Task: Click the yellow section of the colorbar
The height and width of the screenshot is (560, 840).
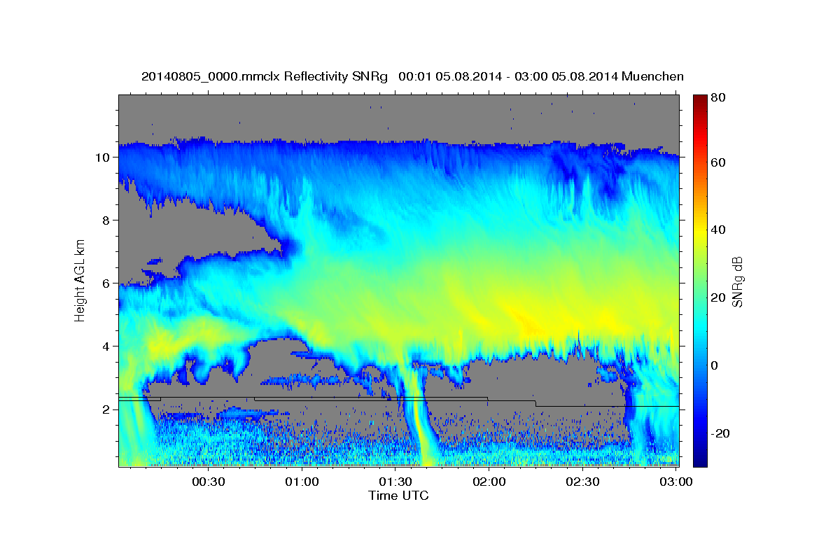Action: (x=700, y=231)
